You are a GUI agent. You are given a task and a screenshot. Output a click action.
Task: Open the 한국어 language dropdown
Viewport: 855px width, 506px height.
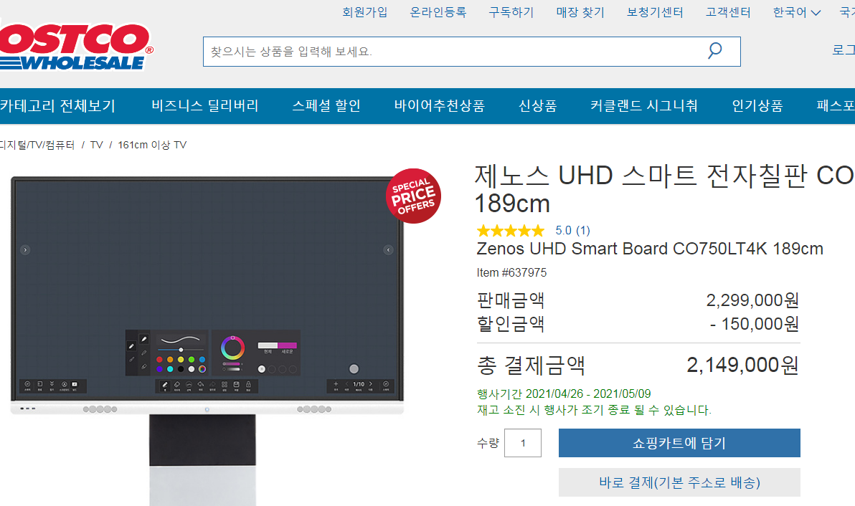[x=796, y=12]
